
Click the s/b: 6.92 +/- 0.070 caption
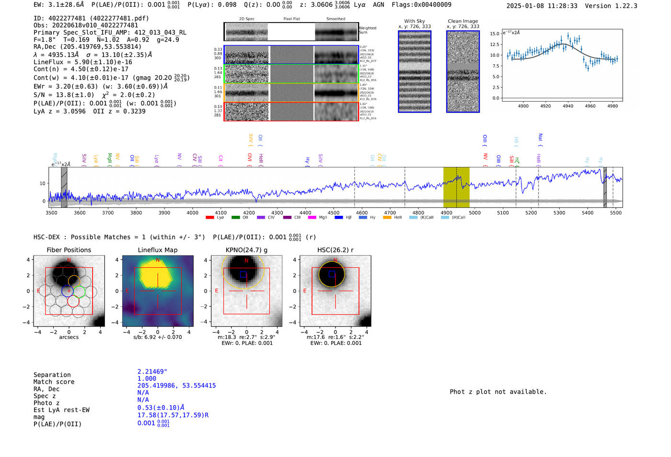tap(158, 337)
